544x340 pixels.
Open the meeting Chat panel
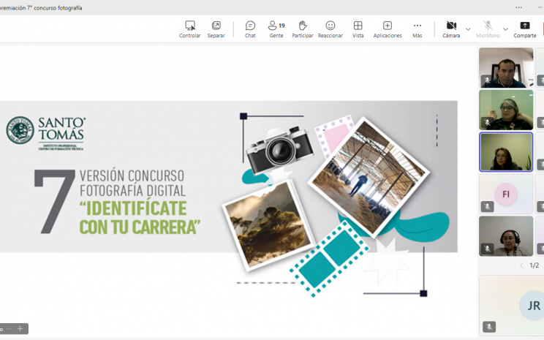250,29
